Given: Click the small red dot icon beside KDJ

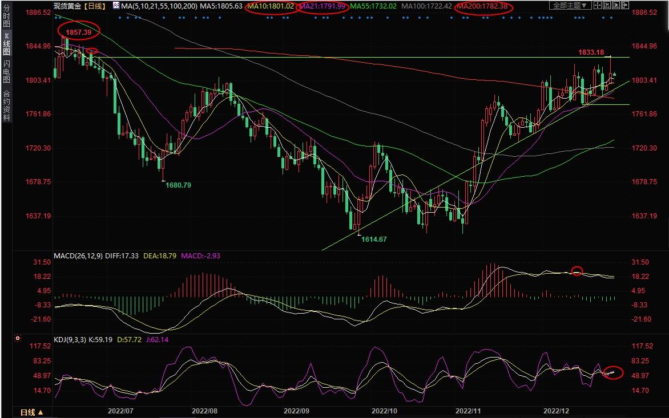Looking at the screenshot, I should pyautogui.click(x=18, y=338).
